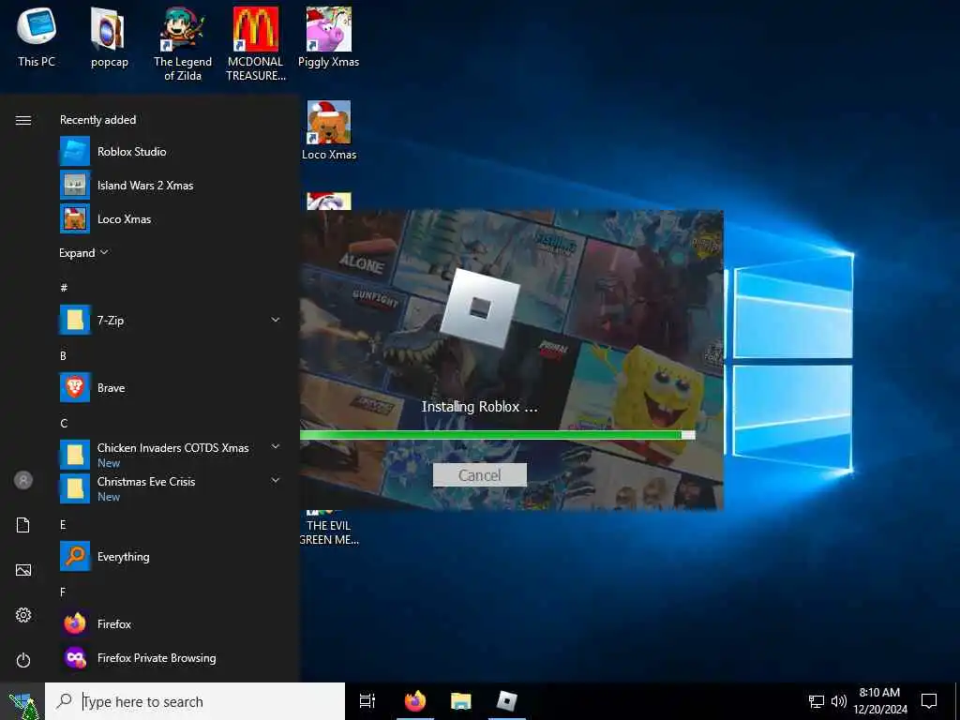The height and width of the screenshot is (720, 960).
Task: Select Piggly Xmas desktop shortcut
Action: click(329, 37)
